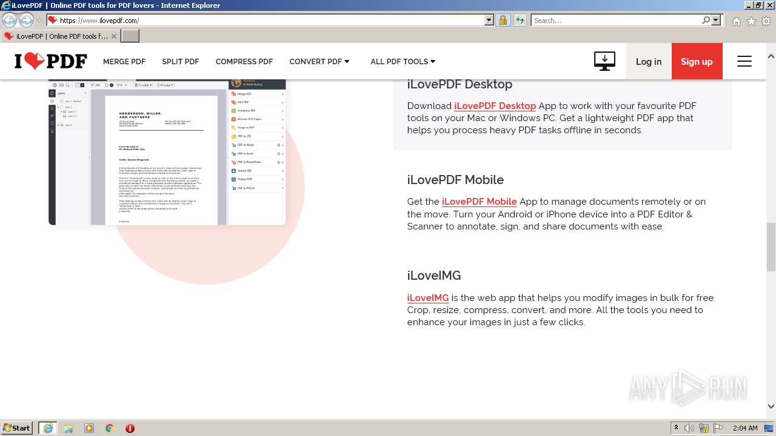This screenshot has width=776, height=436.
Task: Open the SPLIT PDF menu item
Action: pyautogui.click(x=181, y=61)
